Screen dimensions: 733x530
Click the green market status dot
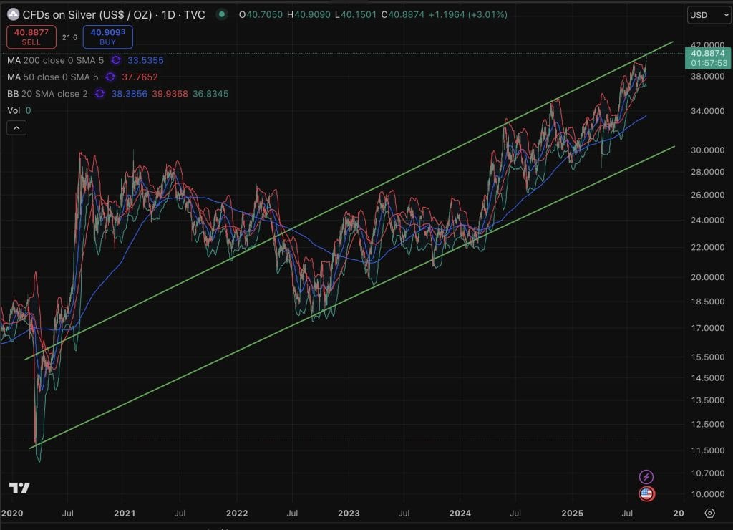(x=223, y=14)
